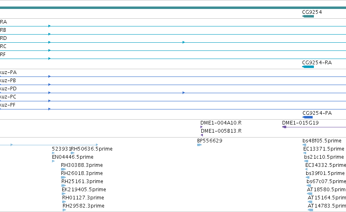346x212 pixels.
Task: Select the teal CG9254 gene arrow glyph
Action: point(308,16)
